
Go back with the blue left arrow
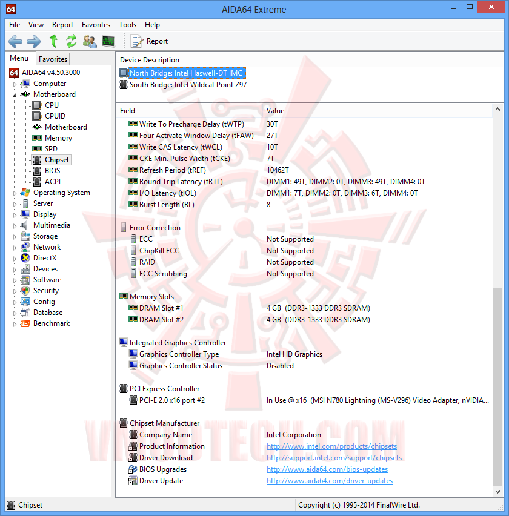pyautogui.click(x=15, y=41)
